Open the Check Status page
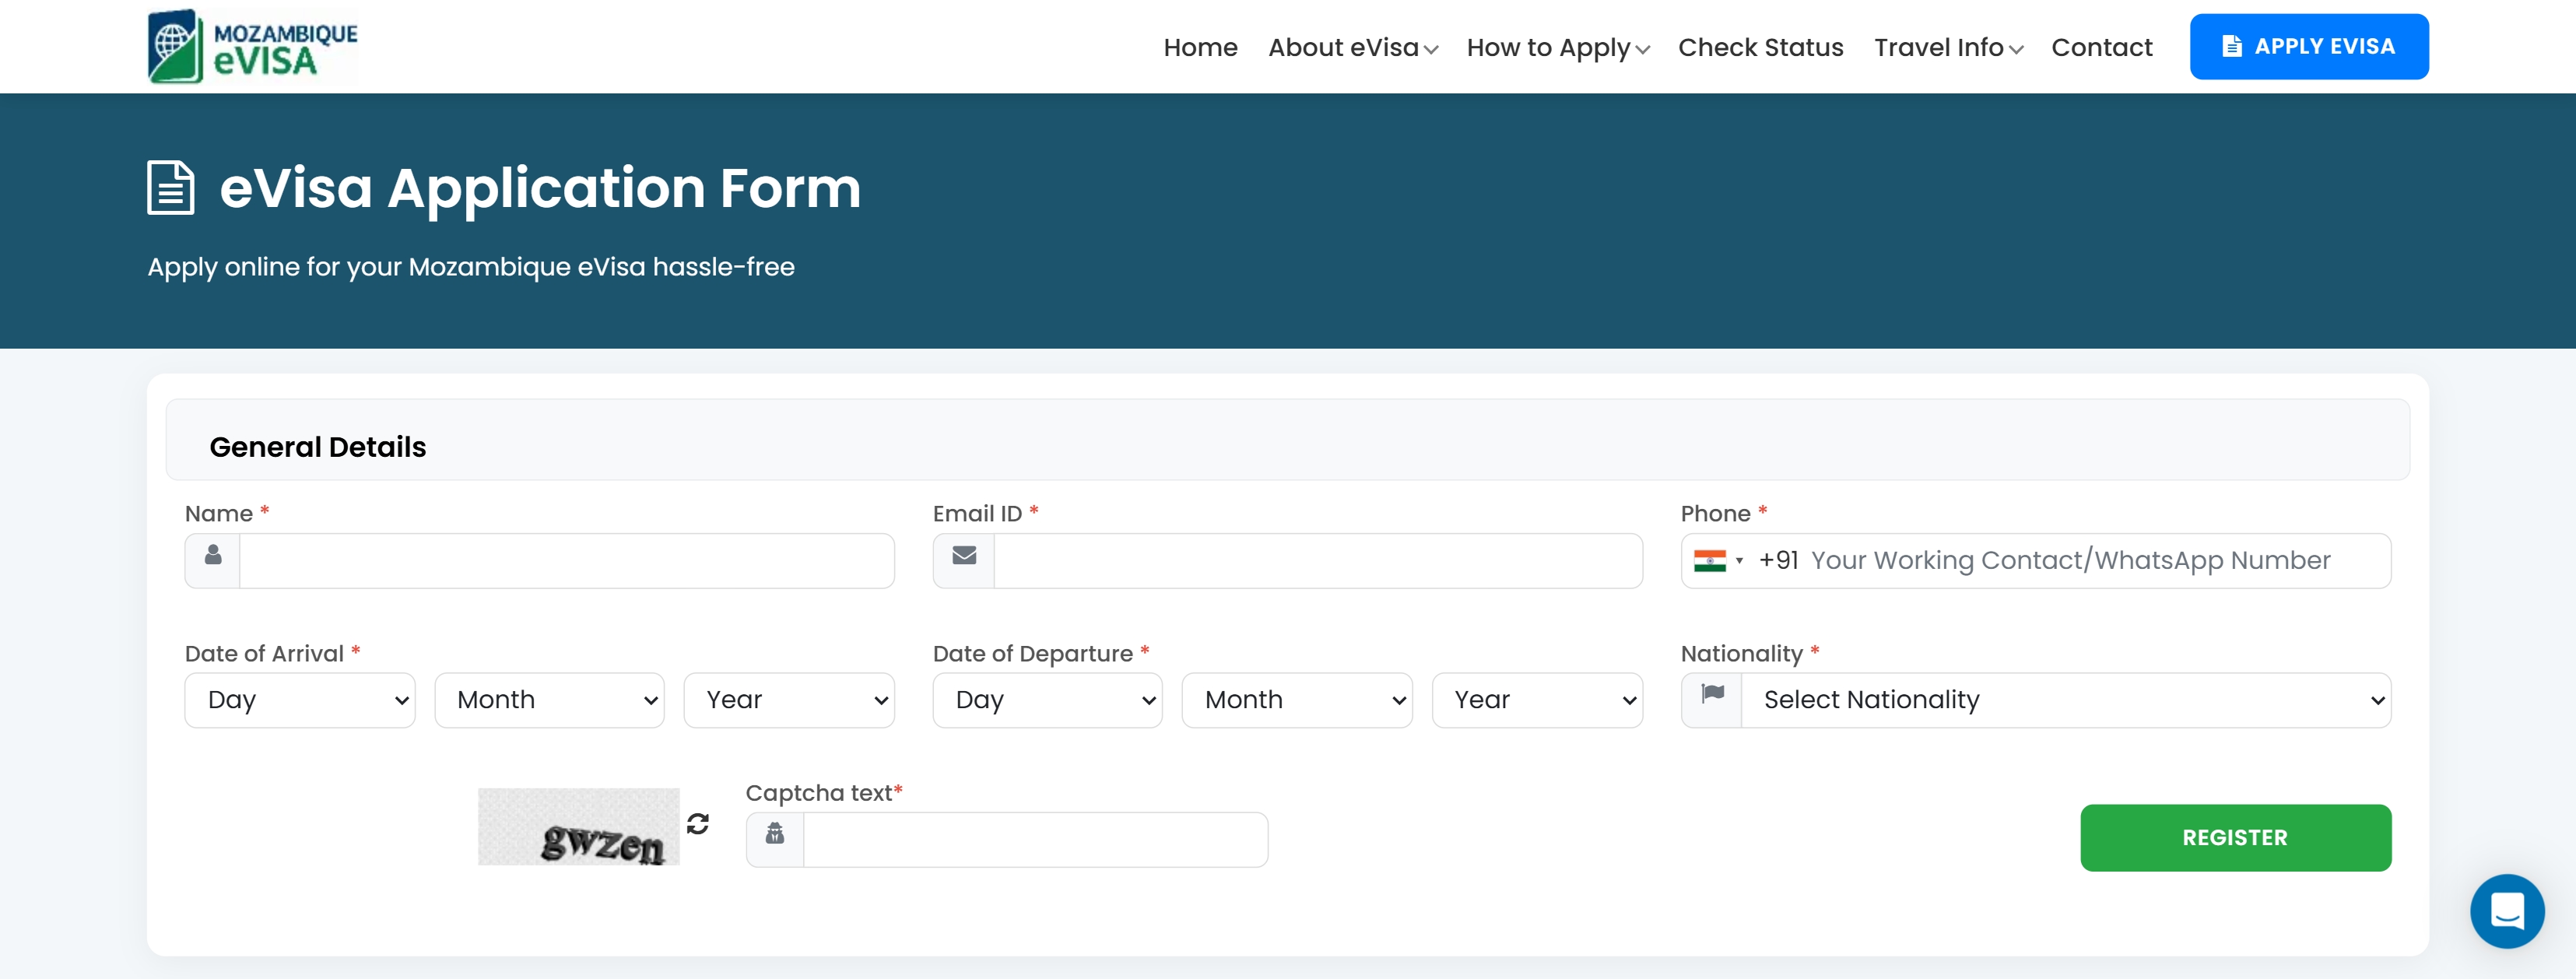Viewport: 2576px width, 979px height. pyautogui.click(x=1760, y=47)
